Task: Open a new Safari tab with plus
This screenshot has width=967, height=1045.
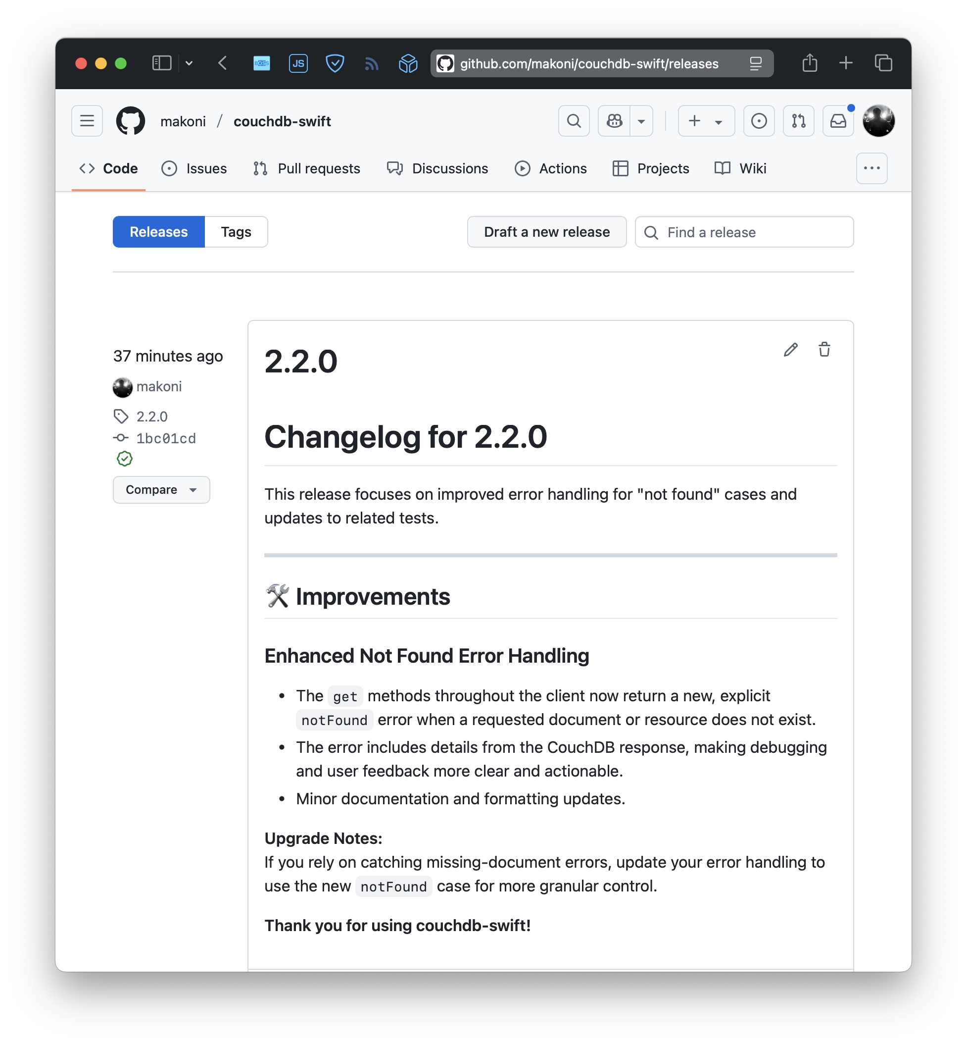Action: 846,63
